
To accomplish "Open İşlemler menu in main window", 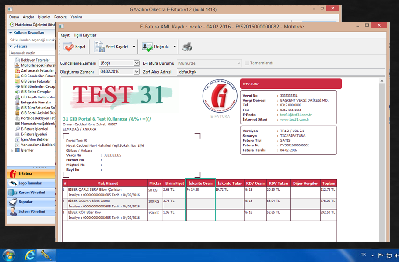I will point(44,17).
